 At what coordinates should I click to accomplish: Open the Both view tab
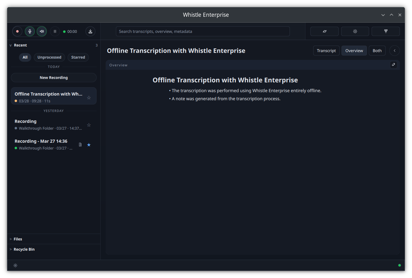click(x=377, y=50)
